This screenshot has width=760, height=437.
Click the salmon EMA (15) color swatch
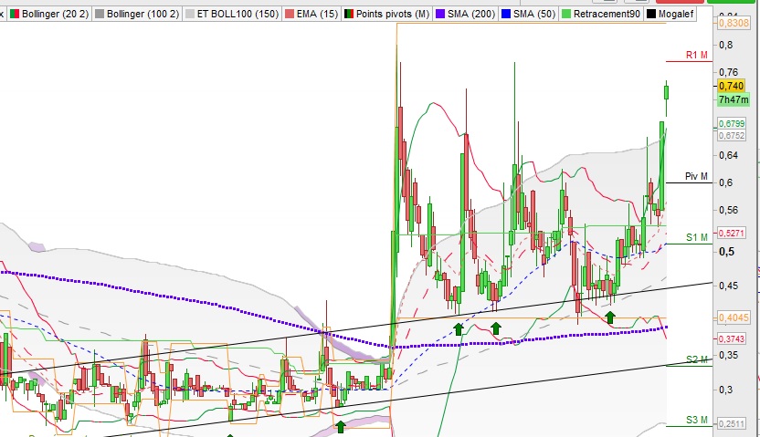[289, 14]
